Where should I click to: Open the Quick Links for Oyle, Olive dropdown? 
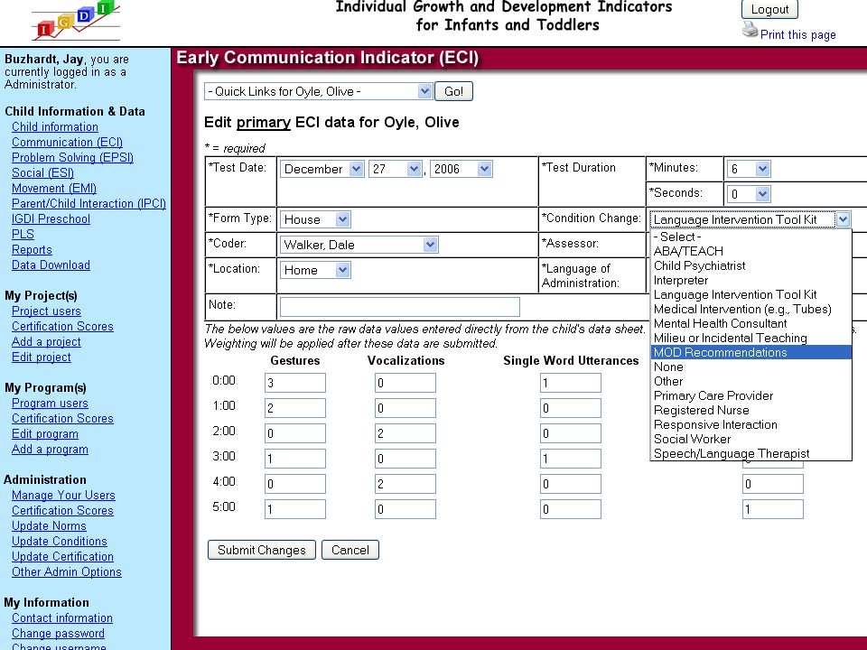click(x=318, y=91)
